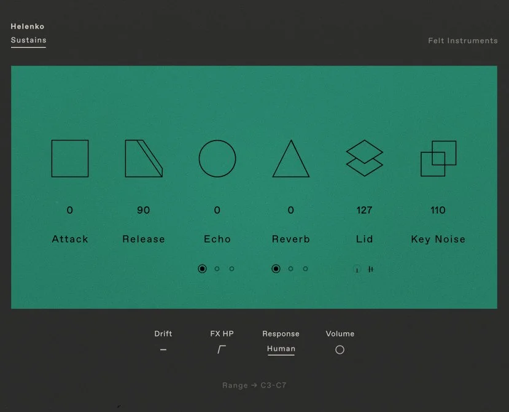Click the Lid value 127
This screenshot has height=412, width=509.
point(364,210)
